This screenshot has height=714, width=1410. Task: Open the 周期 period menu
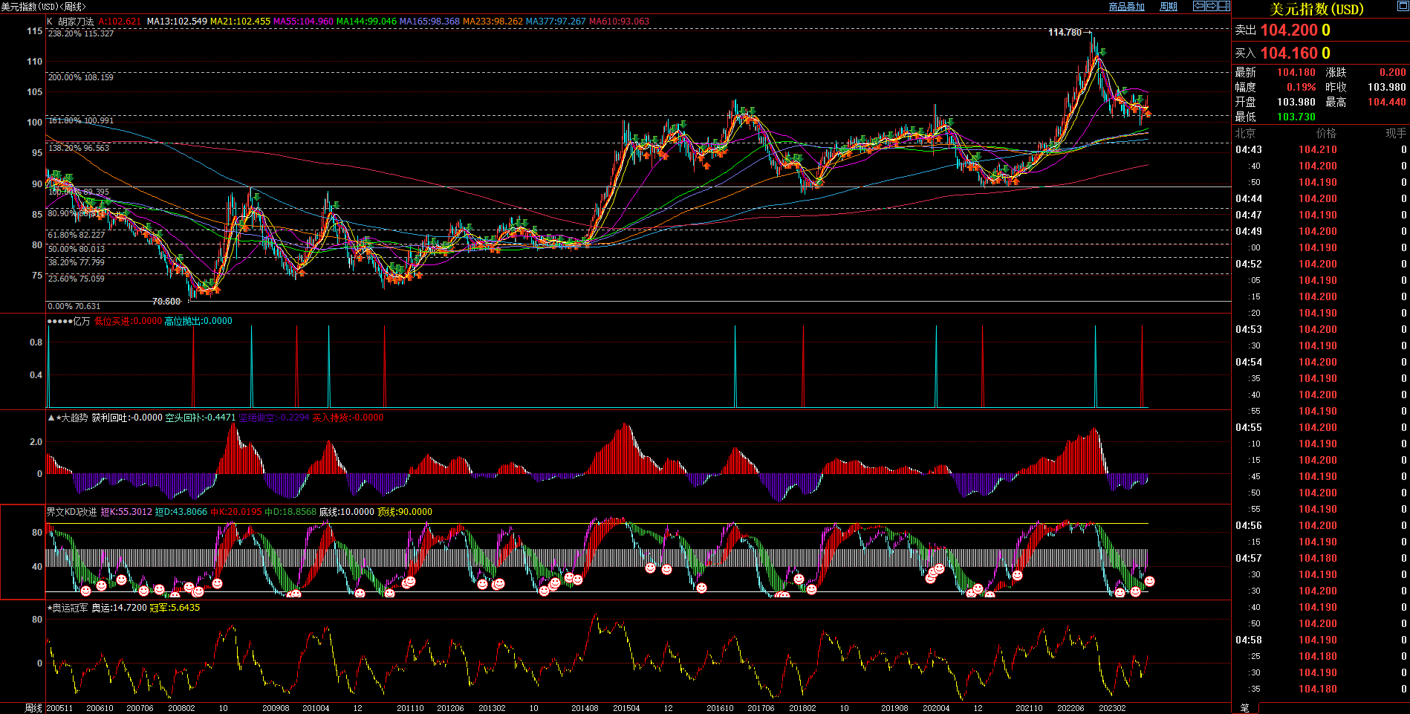(x=1169, y=7)
